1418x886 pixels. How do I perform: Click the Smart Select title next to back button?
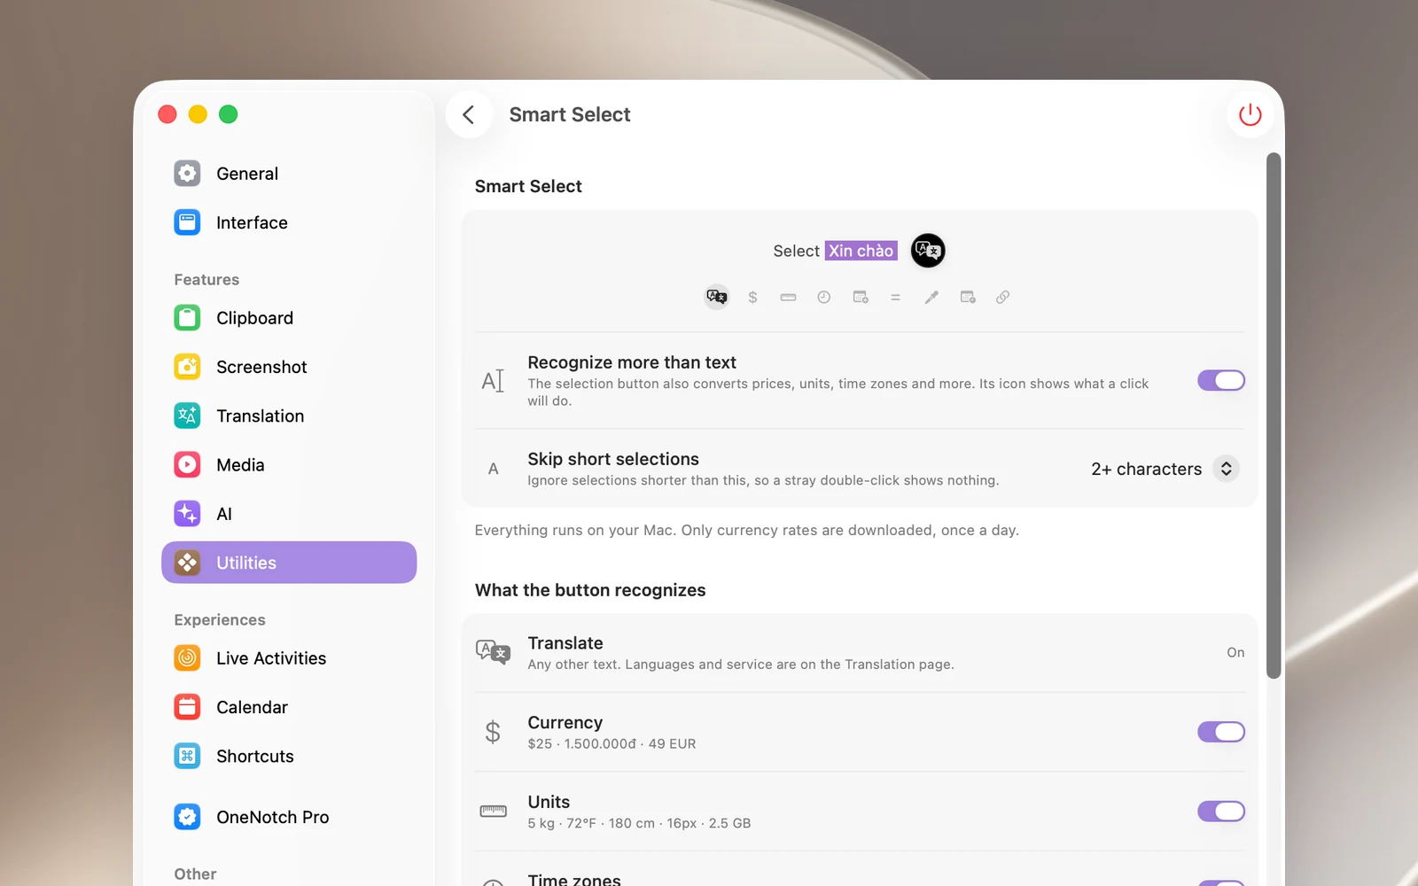[570, 114]
